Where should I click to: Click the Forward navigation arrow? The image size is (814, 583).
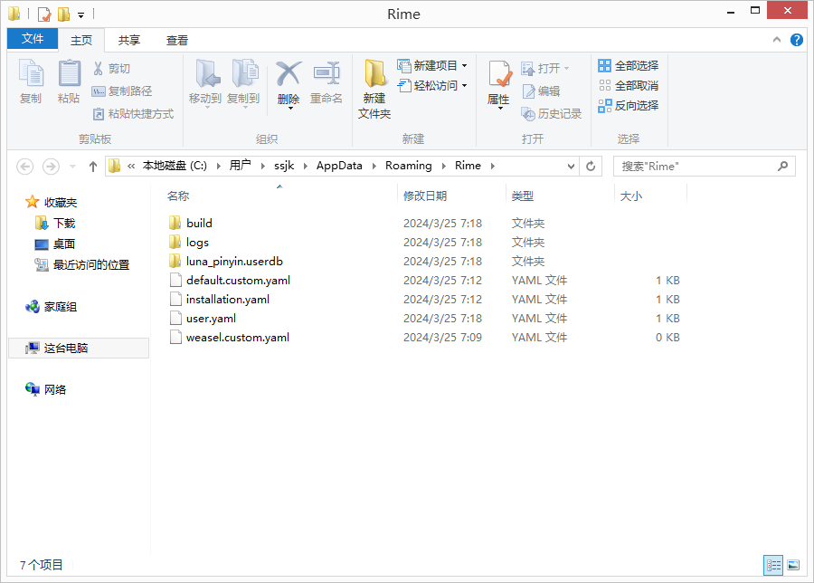pos(51,167)
